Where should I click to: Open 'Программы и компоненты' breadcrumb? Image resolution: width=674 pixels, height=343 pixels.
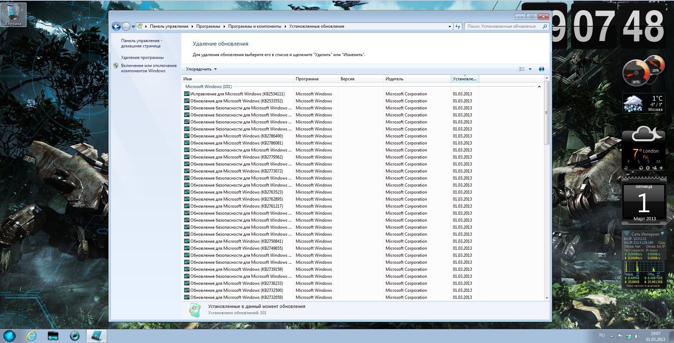pyautogui.click(x=255, y=26)
